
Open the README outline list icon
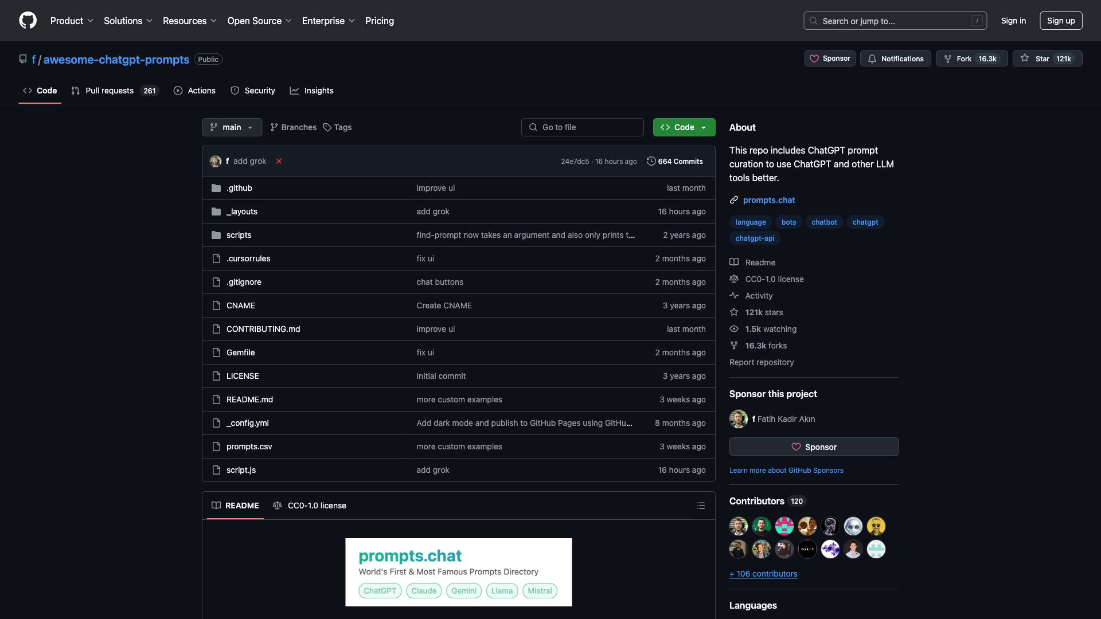700,506
